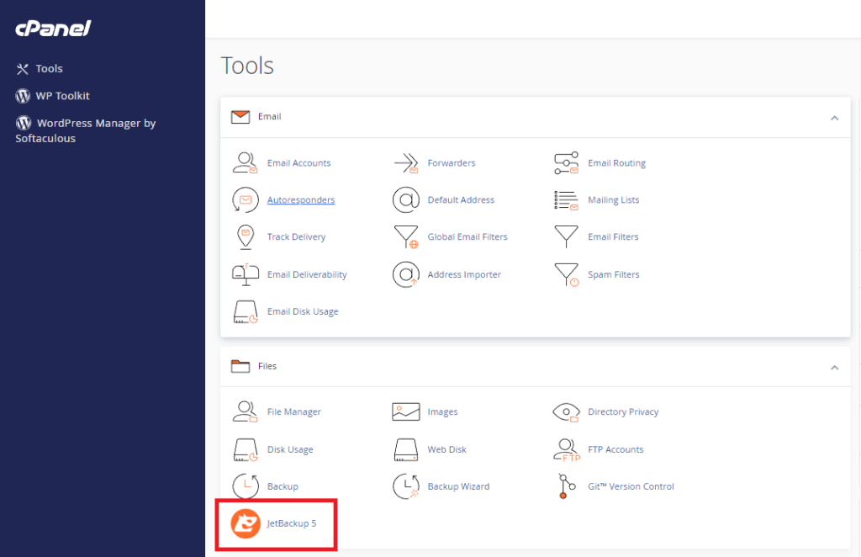861x557 pixels.
Task: Click the Autoresponders icon
Action: click(245, 200)
